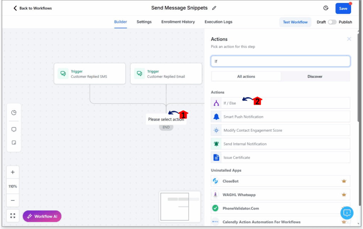This screenshot has height=229, width=363.
Task: Click the Customer Replied Email trigger icon
Action: [x=139, y=74]
